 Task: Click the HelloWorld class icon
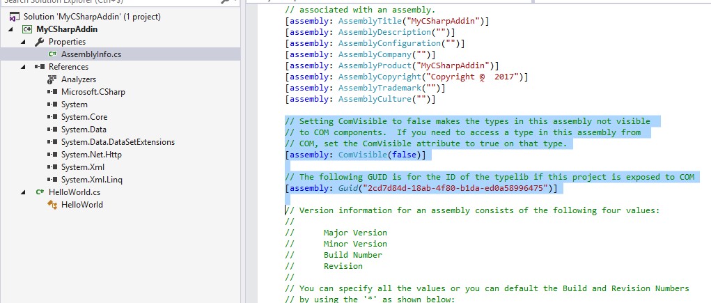pyautogui.click(x=52, y=205)
